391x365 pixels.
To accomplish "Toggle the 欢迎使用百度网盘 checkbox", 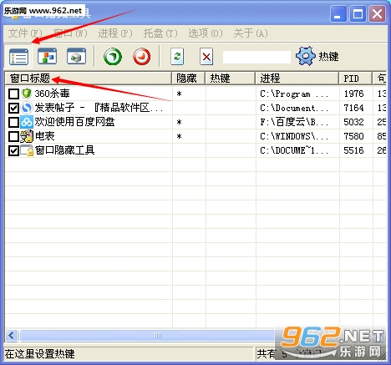I will tap(13, 122).
